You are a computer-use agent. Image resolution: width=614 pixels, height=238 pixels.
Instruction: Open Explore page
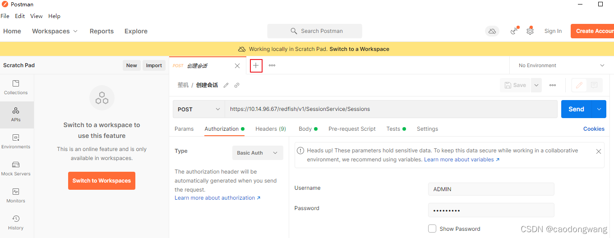point(136,31)
